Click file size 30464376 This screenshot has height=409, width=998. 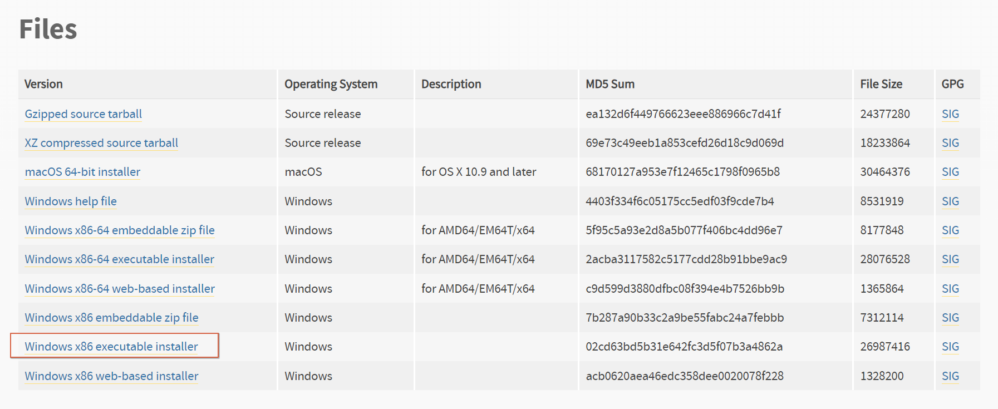(x=885, y=172)
